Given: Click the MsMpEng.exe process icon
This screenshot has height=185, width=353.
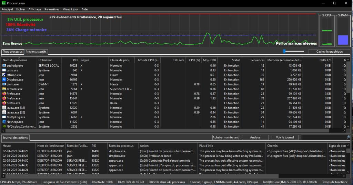Looking at the screenshot, I should pos(4,117).
